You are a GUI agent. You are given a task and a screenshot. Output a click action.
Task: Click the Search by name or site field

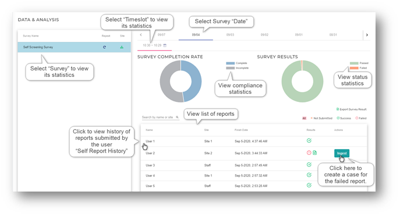pyautogui.click(x=160, y=117)
